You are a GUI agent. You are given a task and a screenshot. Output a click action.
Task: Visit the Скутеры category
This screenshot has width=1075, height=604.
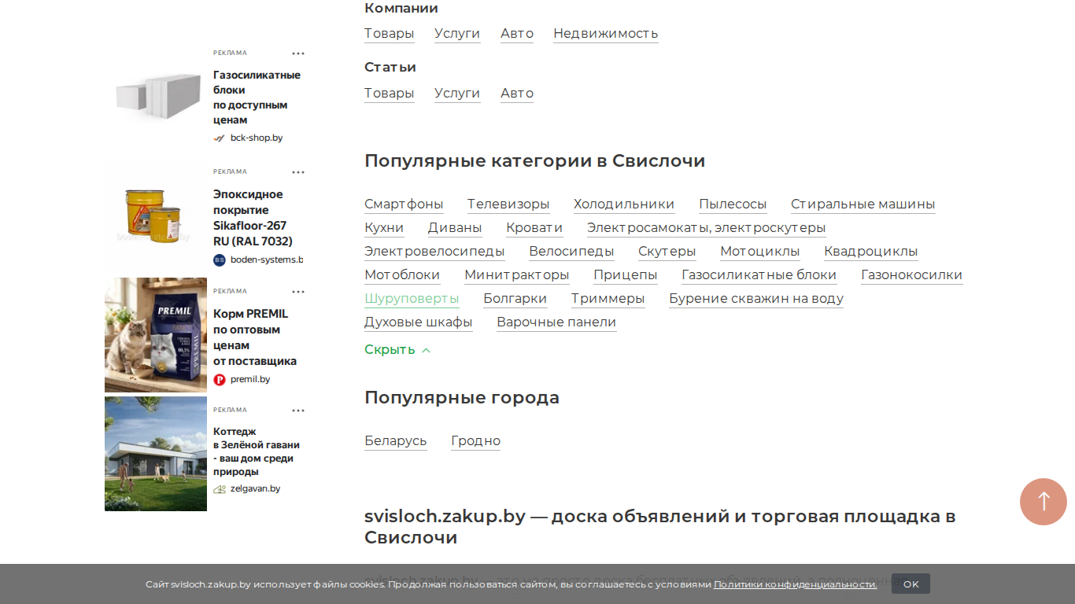(x=667, y=252)
